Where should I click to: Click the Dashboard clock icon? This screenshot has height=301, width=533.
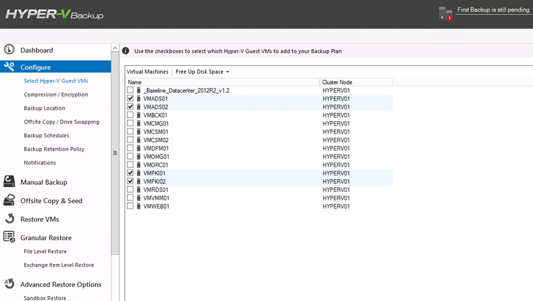9,50
